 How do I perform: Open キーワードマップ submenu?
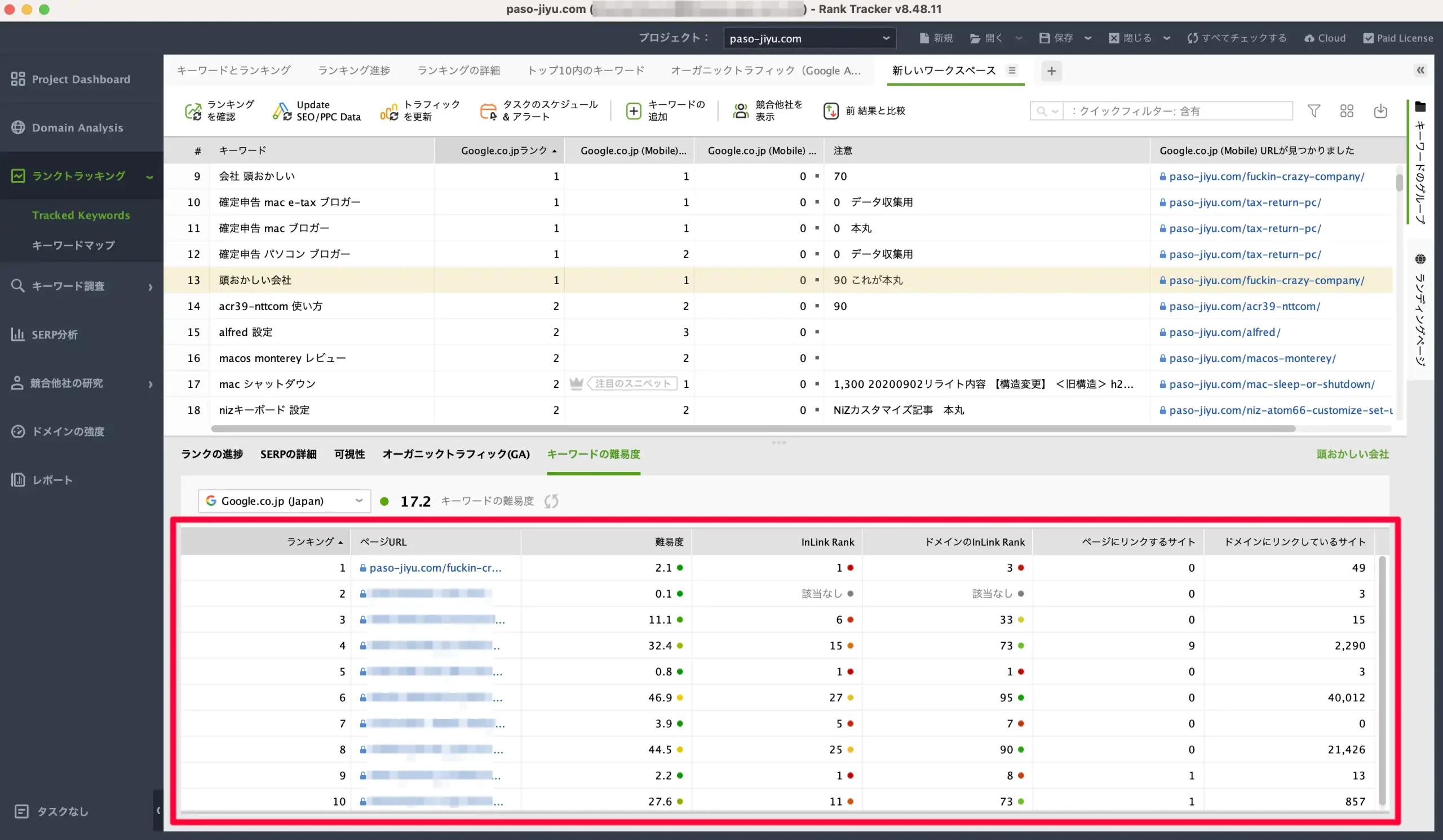pos(73,245)
